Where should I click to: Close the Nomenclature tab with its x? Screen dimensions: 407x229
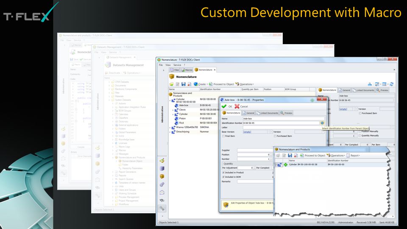215,70
